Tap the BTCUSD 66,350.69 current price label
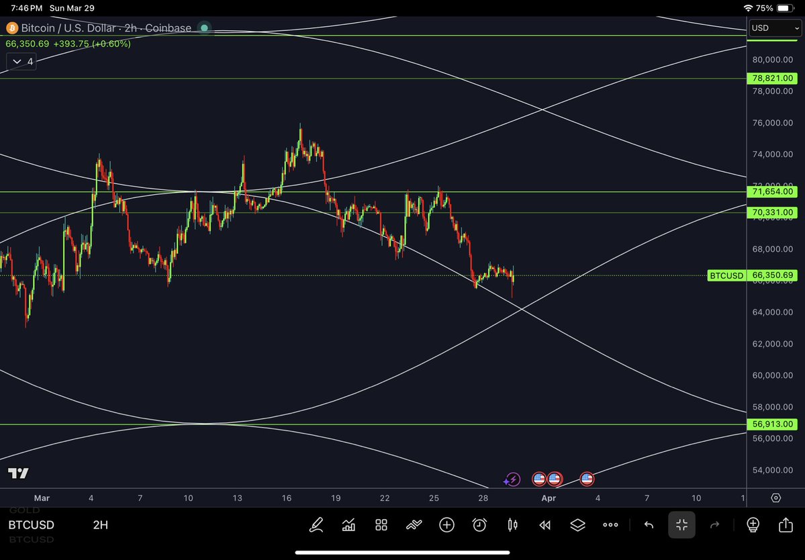The height and width of the screenshot is (560, 805). point(753,275)
